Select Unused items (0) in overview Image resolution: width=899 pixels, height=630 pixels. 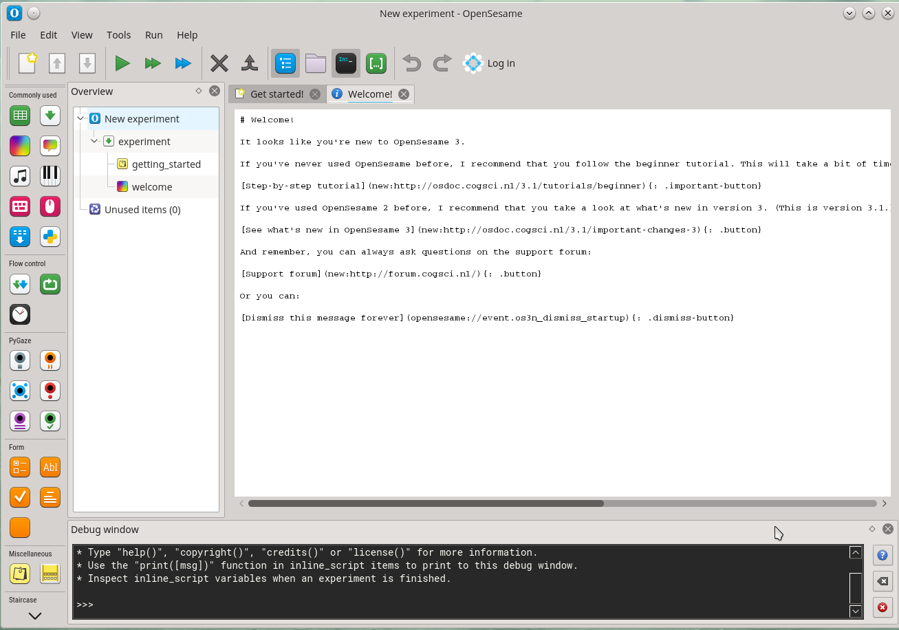[142, 210]
